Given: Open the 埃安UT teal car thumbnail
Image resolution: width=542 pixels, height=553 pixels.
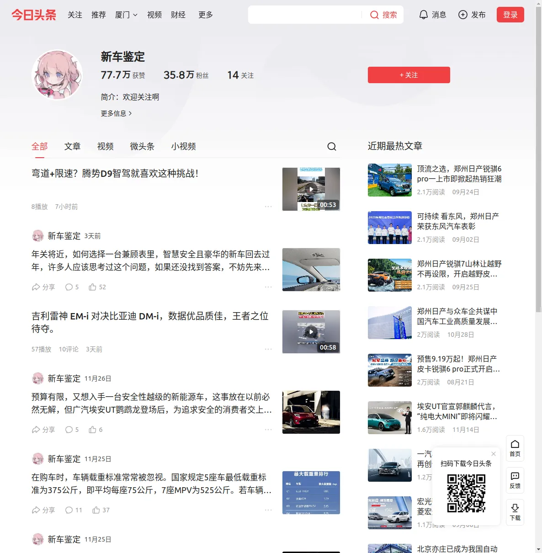Looking at the screenshot, I should coord(390,418).
